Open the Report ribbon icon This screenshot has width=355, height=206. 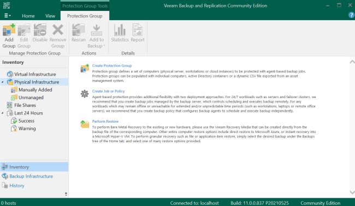click(x=138, y=30)
